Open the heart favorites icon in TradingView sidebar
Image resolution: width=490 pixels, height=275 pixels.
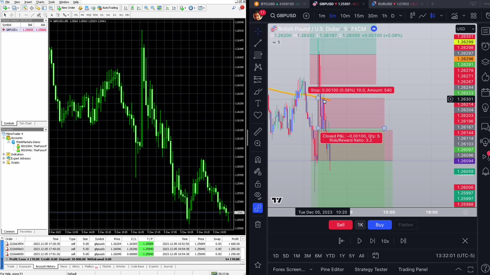258,115
